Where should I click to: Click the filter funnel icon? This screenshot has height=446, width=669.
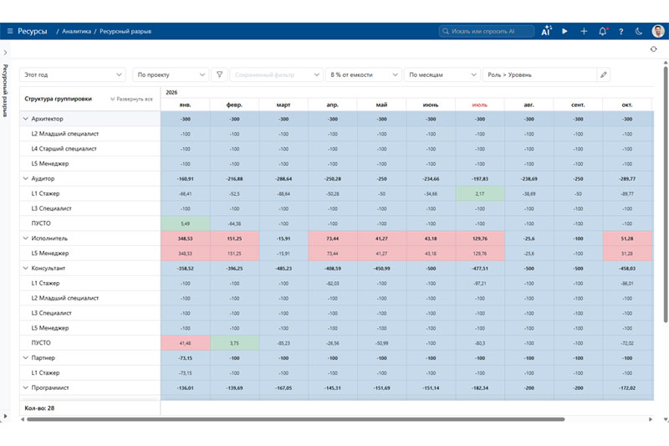[x=219, y=74]
